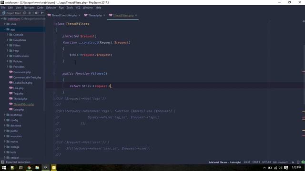Expand the config folder
Image resolution: width=305 pixels, height=171 pixels.
[4, 120]
